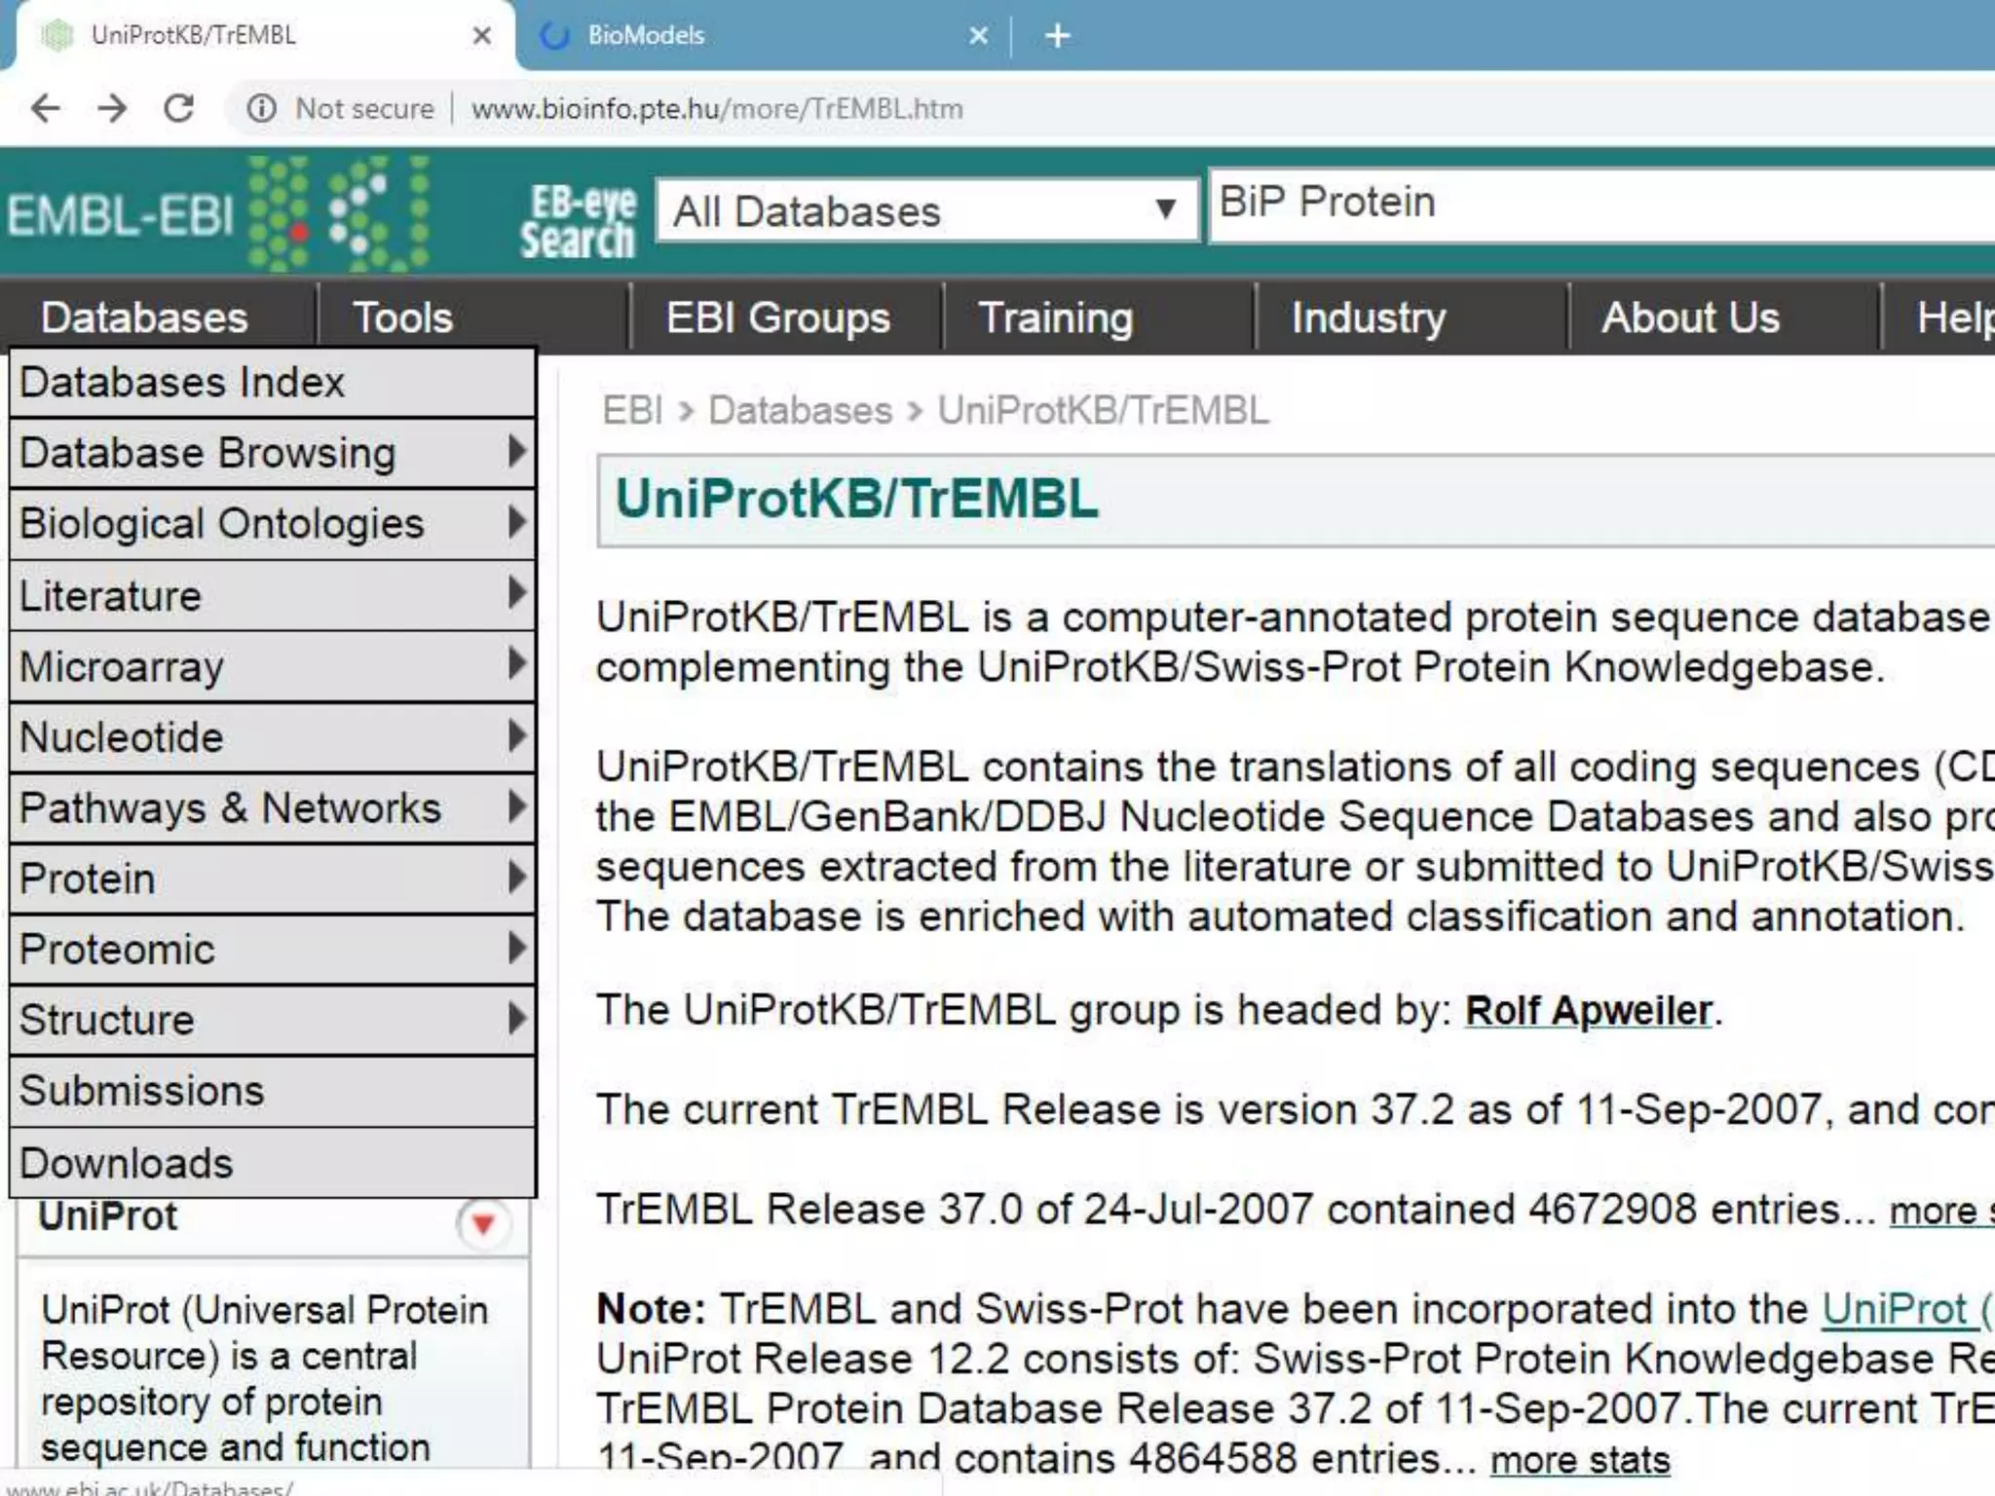Click the Databases breadcrumb link
This screenshot has height=1496, width=1995.
tap(800, 410)
